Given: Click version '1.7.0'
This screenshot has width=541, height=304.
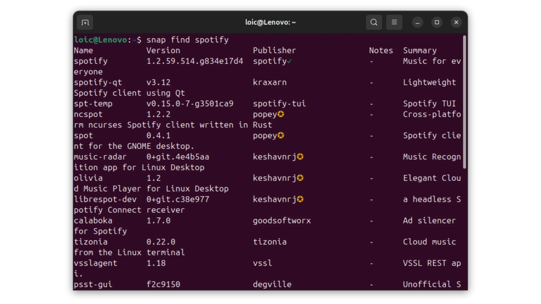Looking at the screenshot, I should [x=158, y=220].
